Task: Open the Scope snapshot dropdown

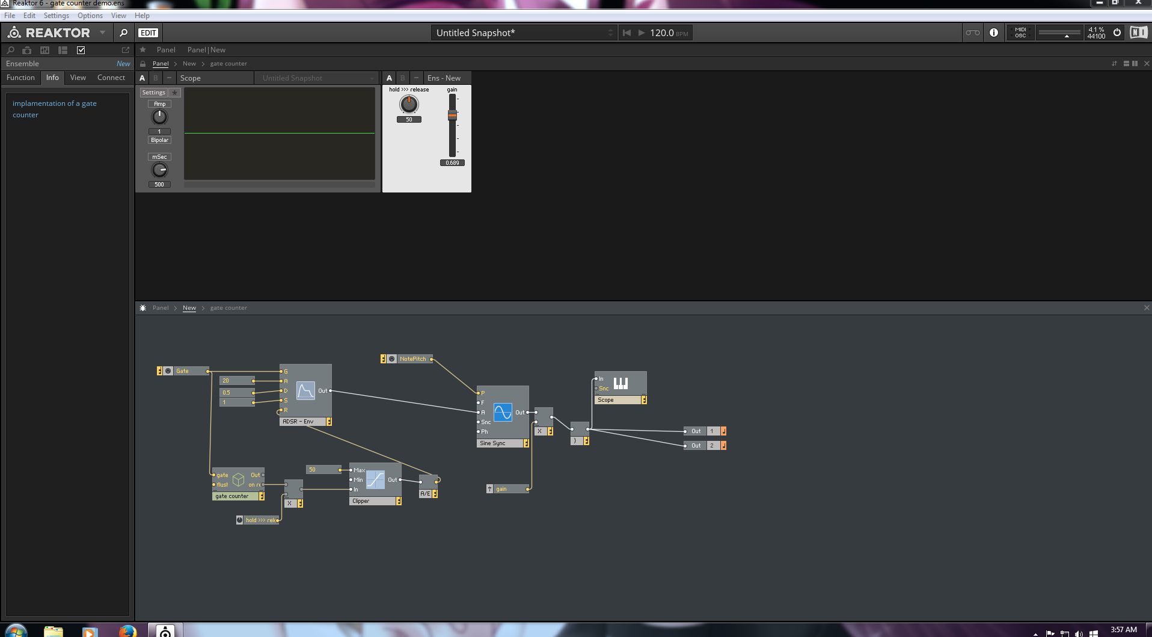Action: click(x=317, y=78)
